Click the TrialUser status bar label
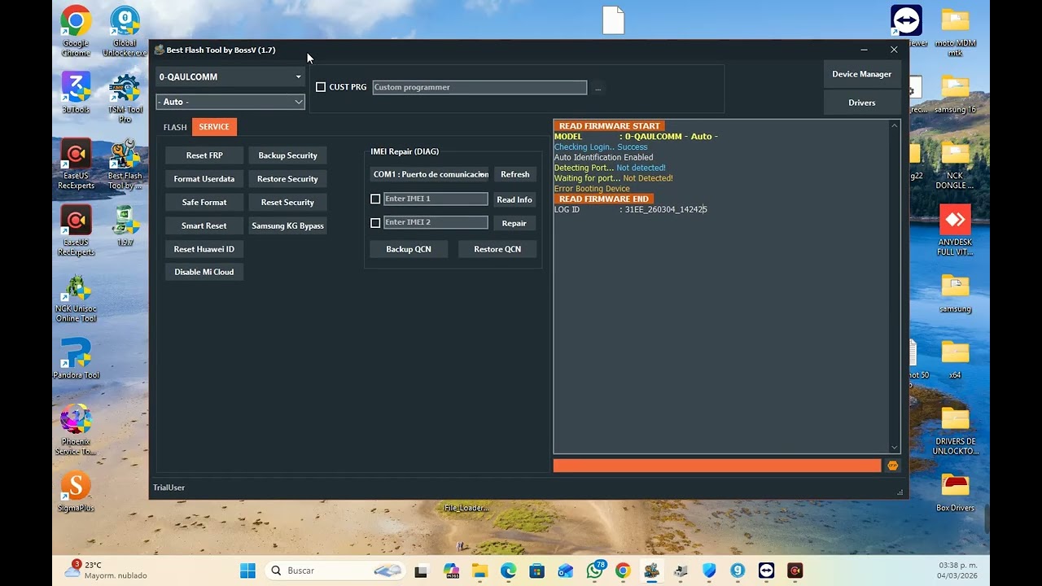Screen dimensions: 1042x586 [169, 488]
